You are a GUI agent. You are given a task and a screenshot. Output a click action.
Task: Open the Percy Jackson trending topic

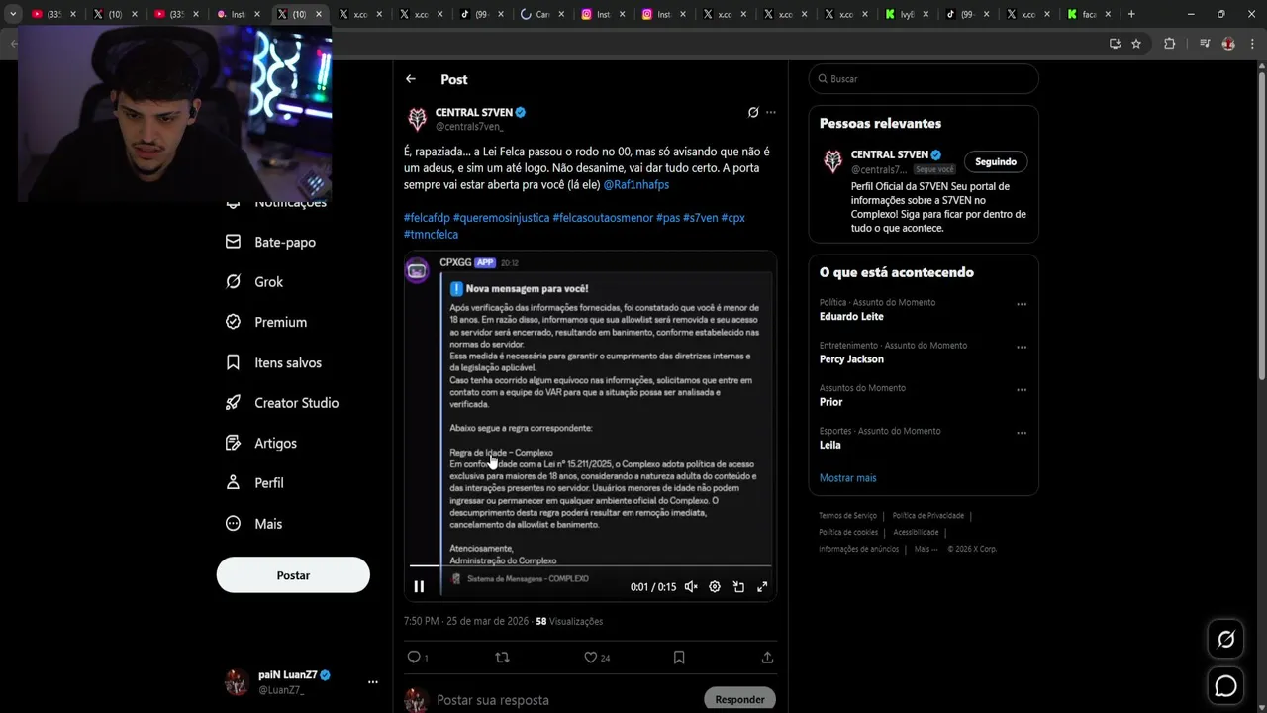pos(851,359)
